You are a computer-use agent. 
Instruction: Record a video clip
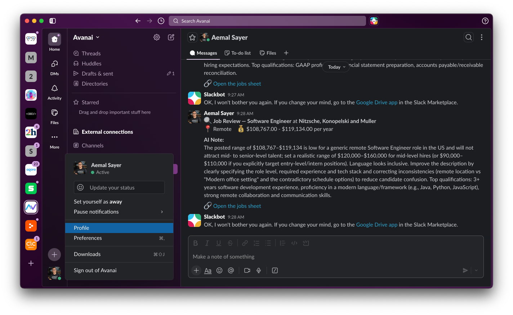pos(247,270)
